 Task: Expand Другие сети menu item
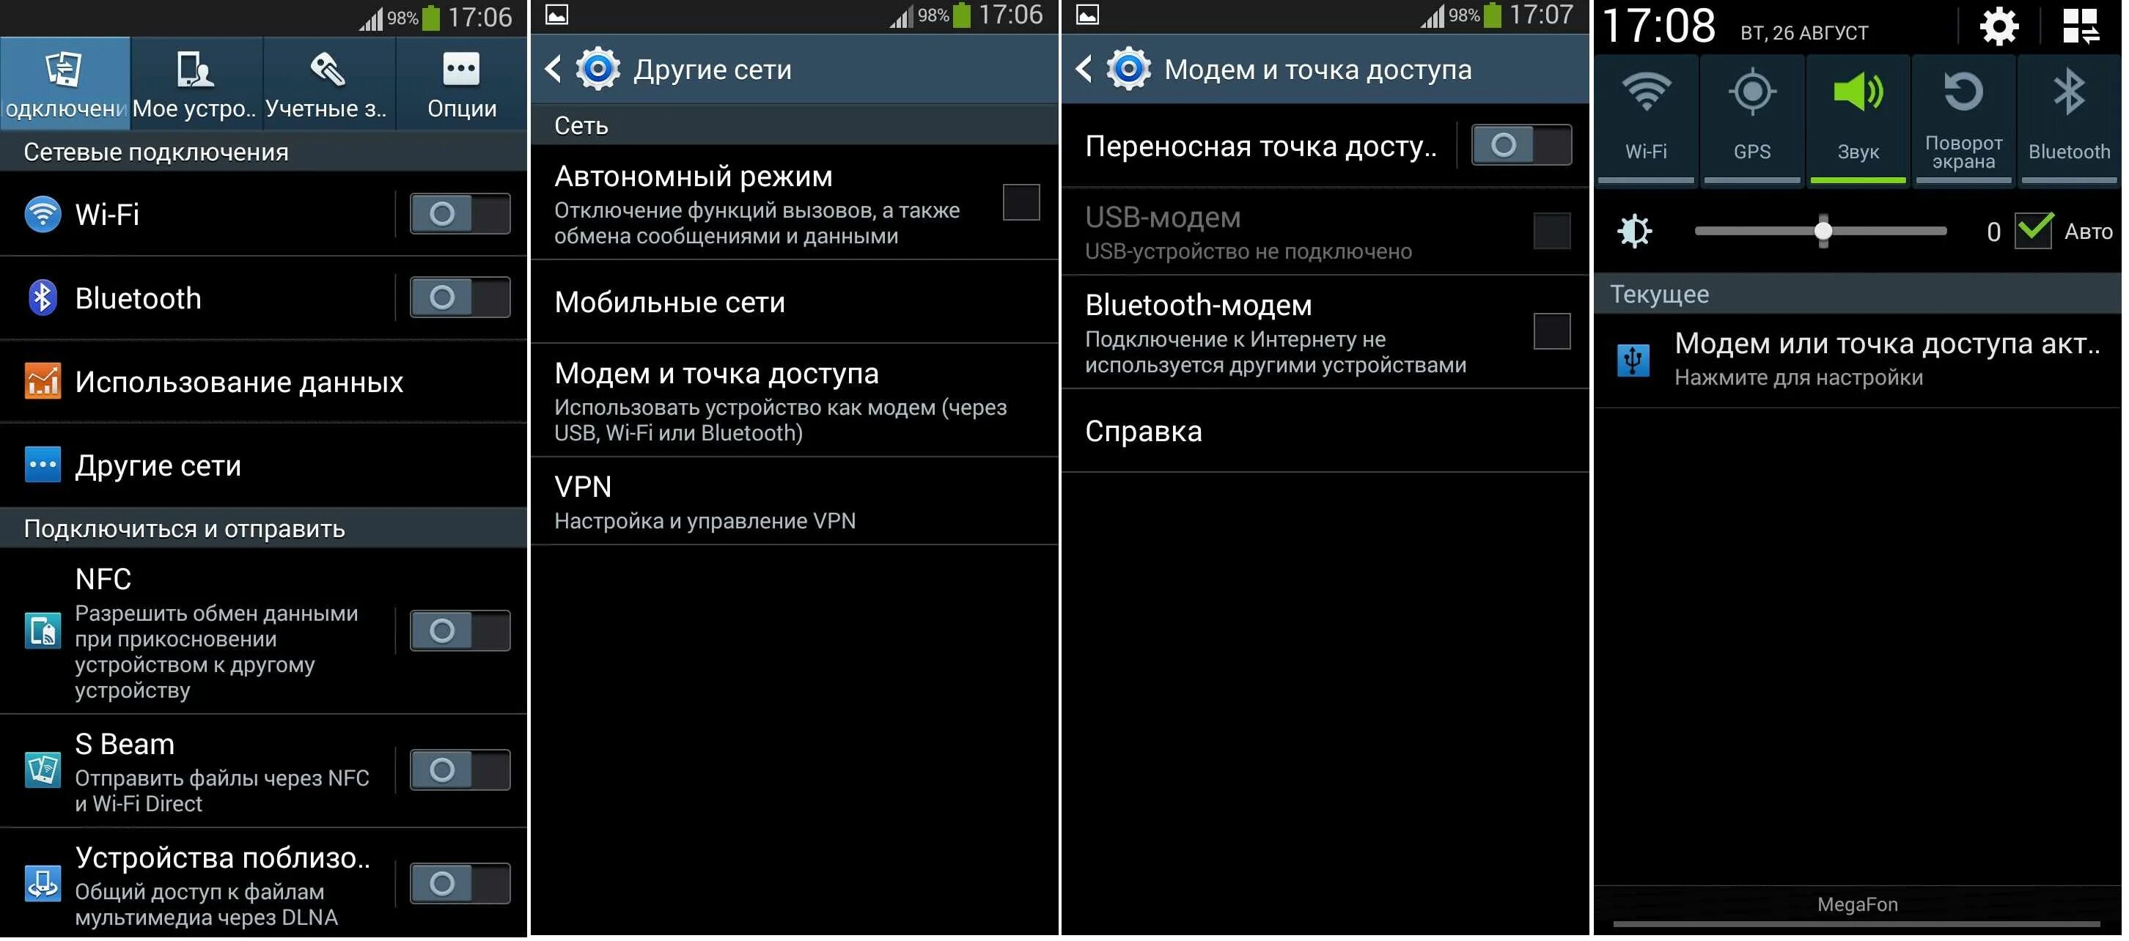[x=159, y=462]
